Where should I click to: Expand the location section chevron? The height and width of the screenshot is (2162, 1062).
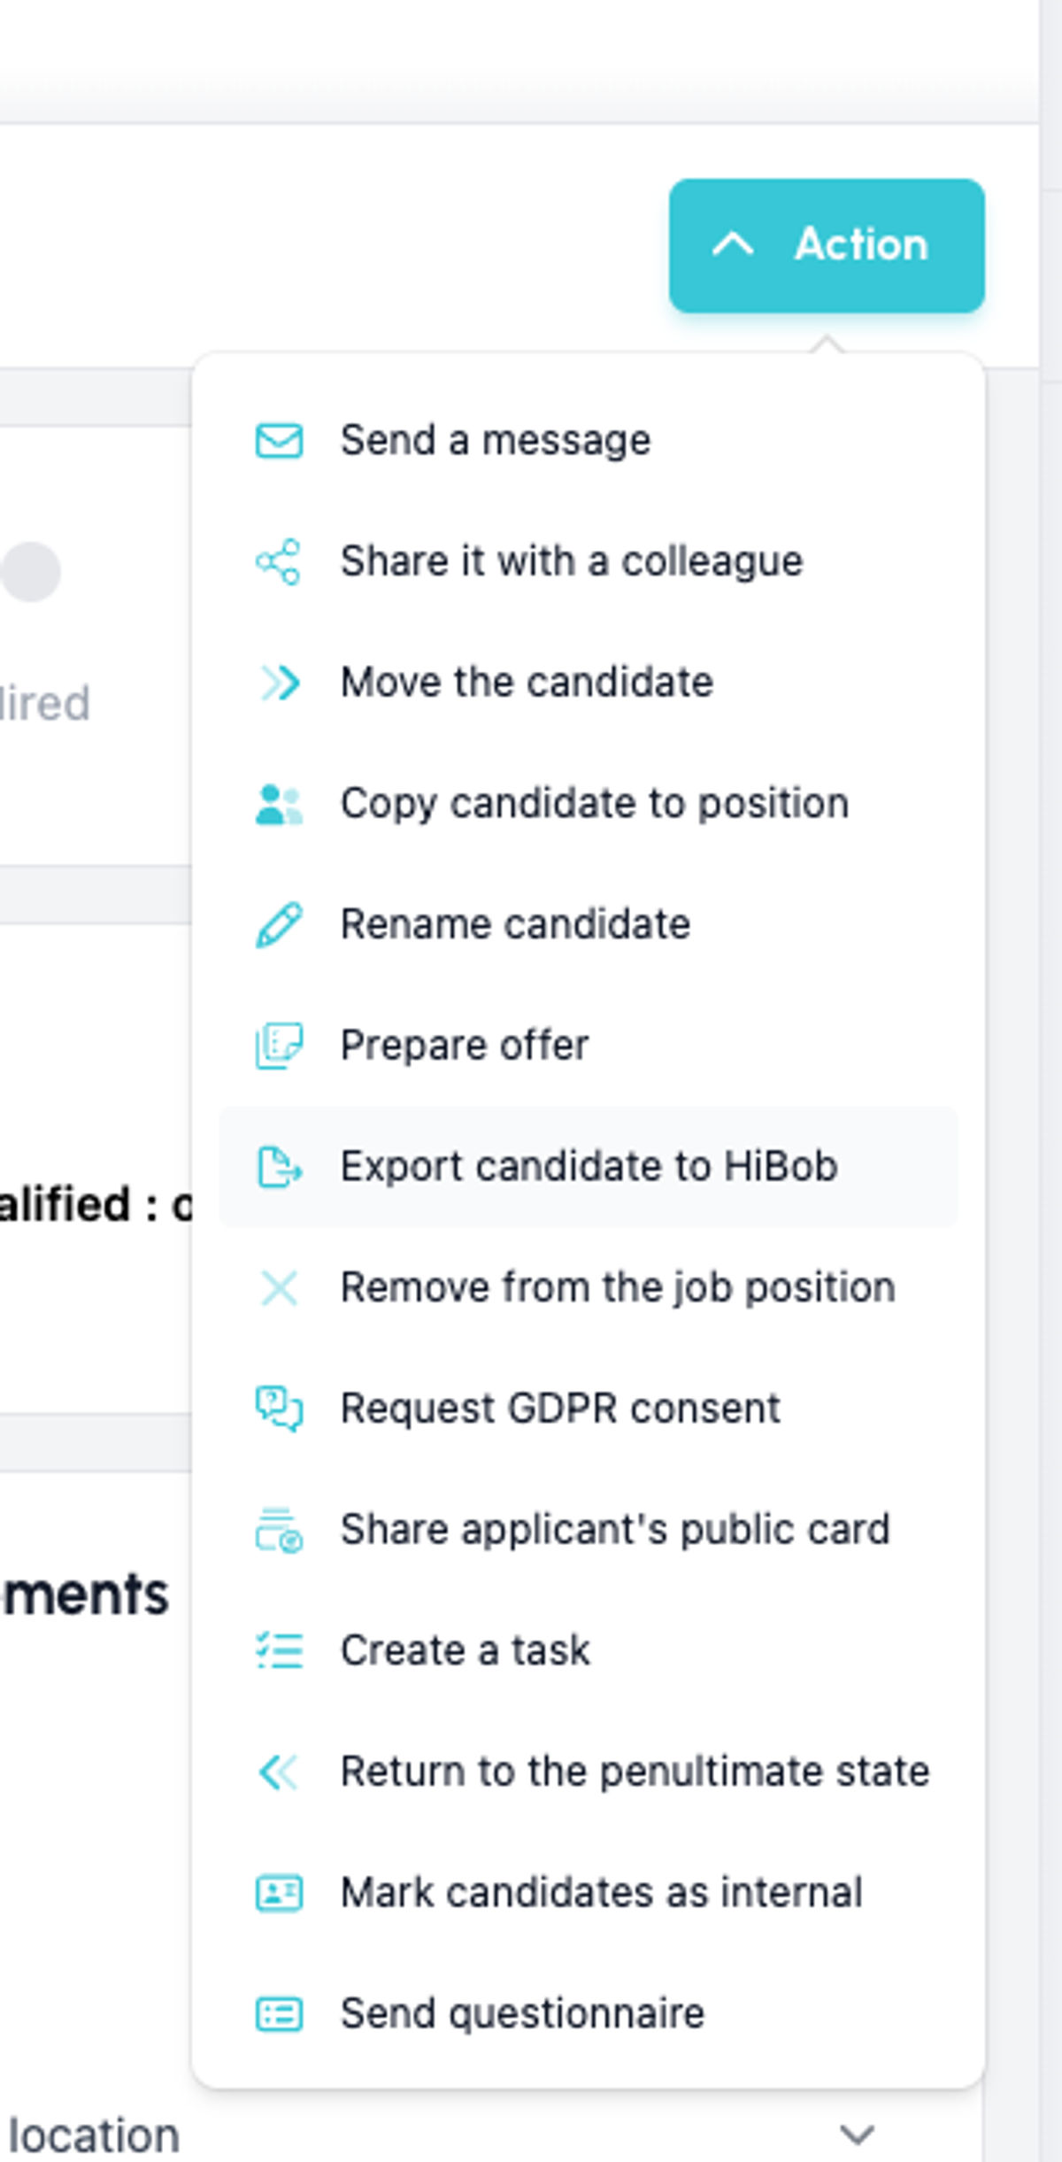(857, 2135)
